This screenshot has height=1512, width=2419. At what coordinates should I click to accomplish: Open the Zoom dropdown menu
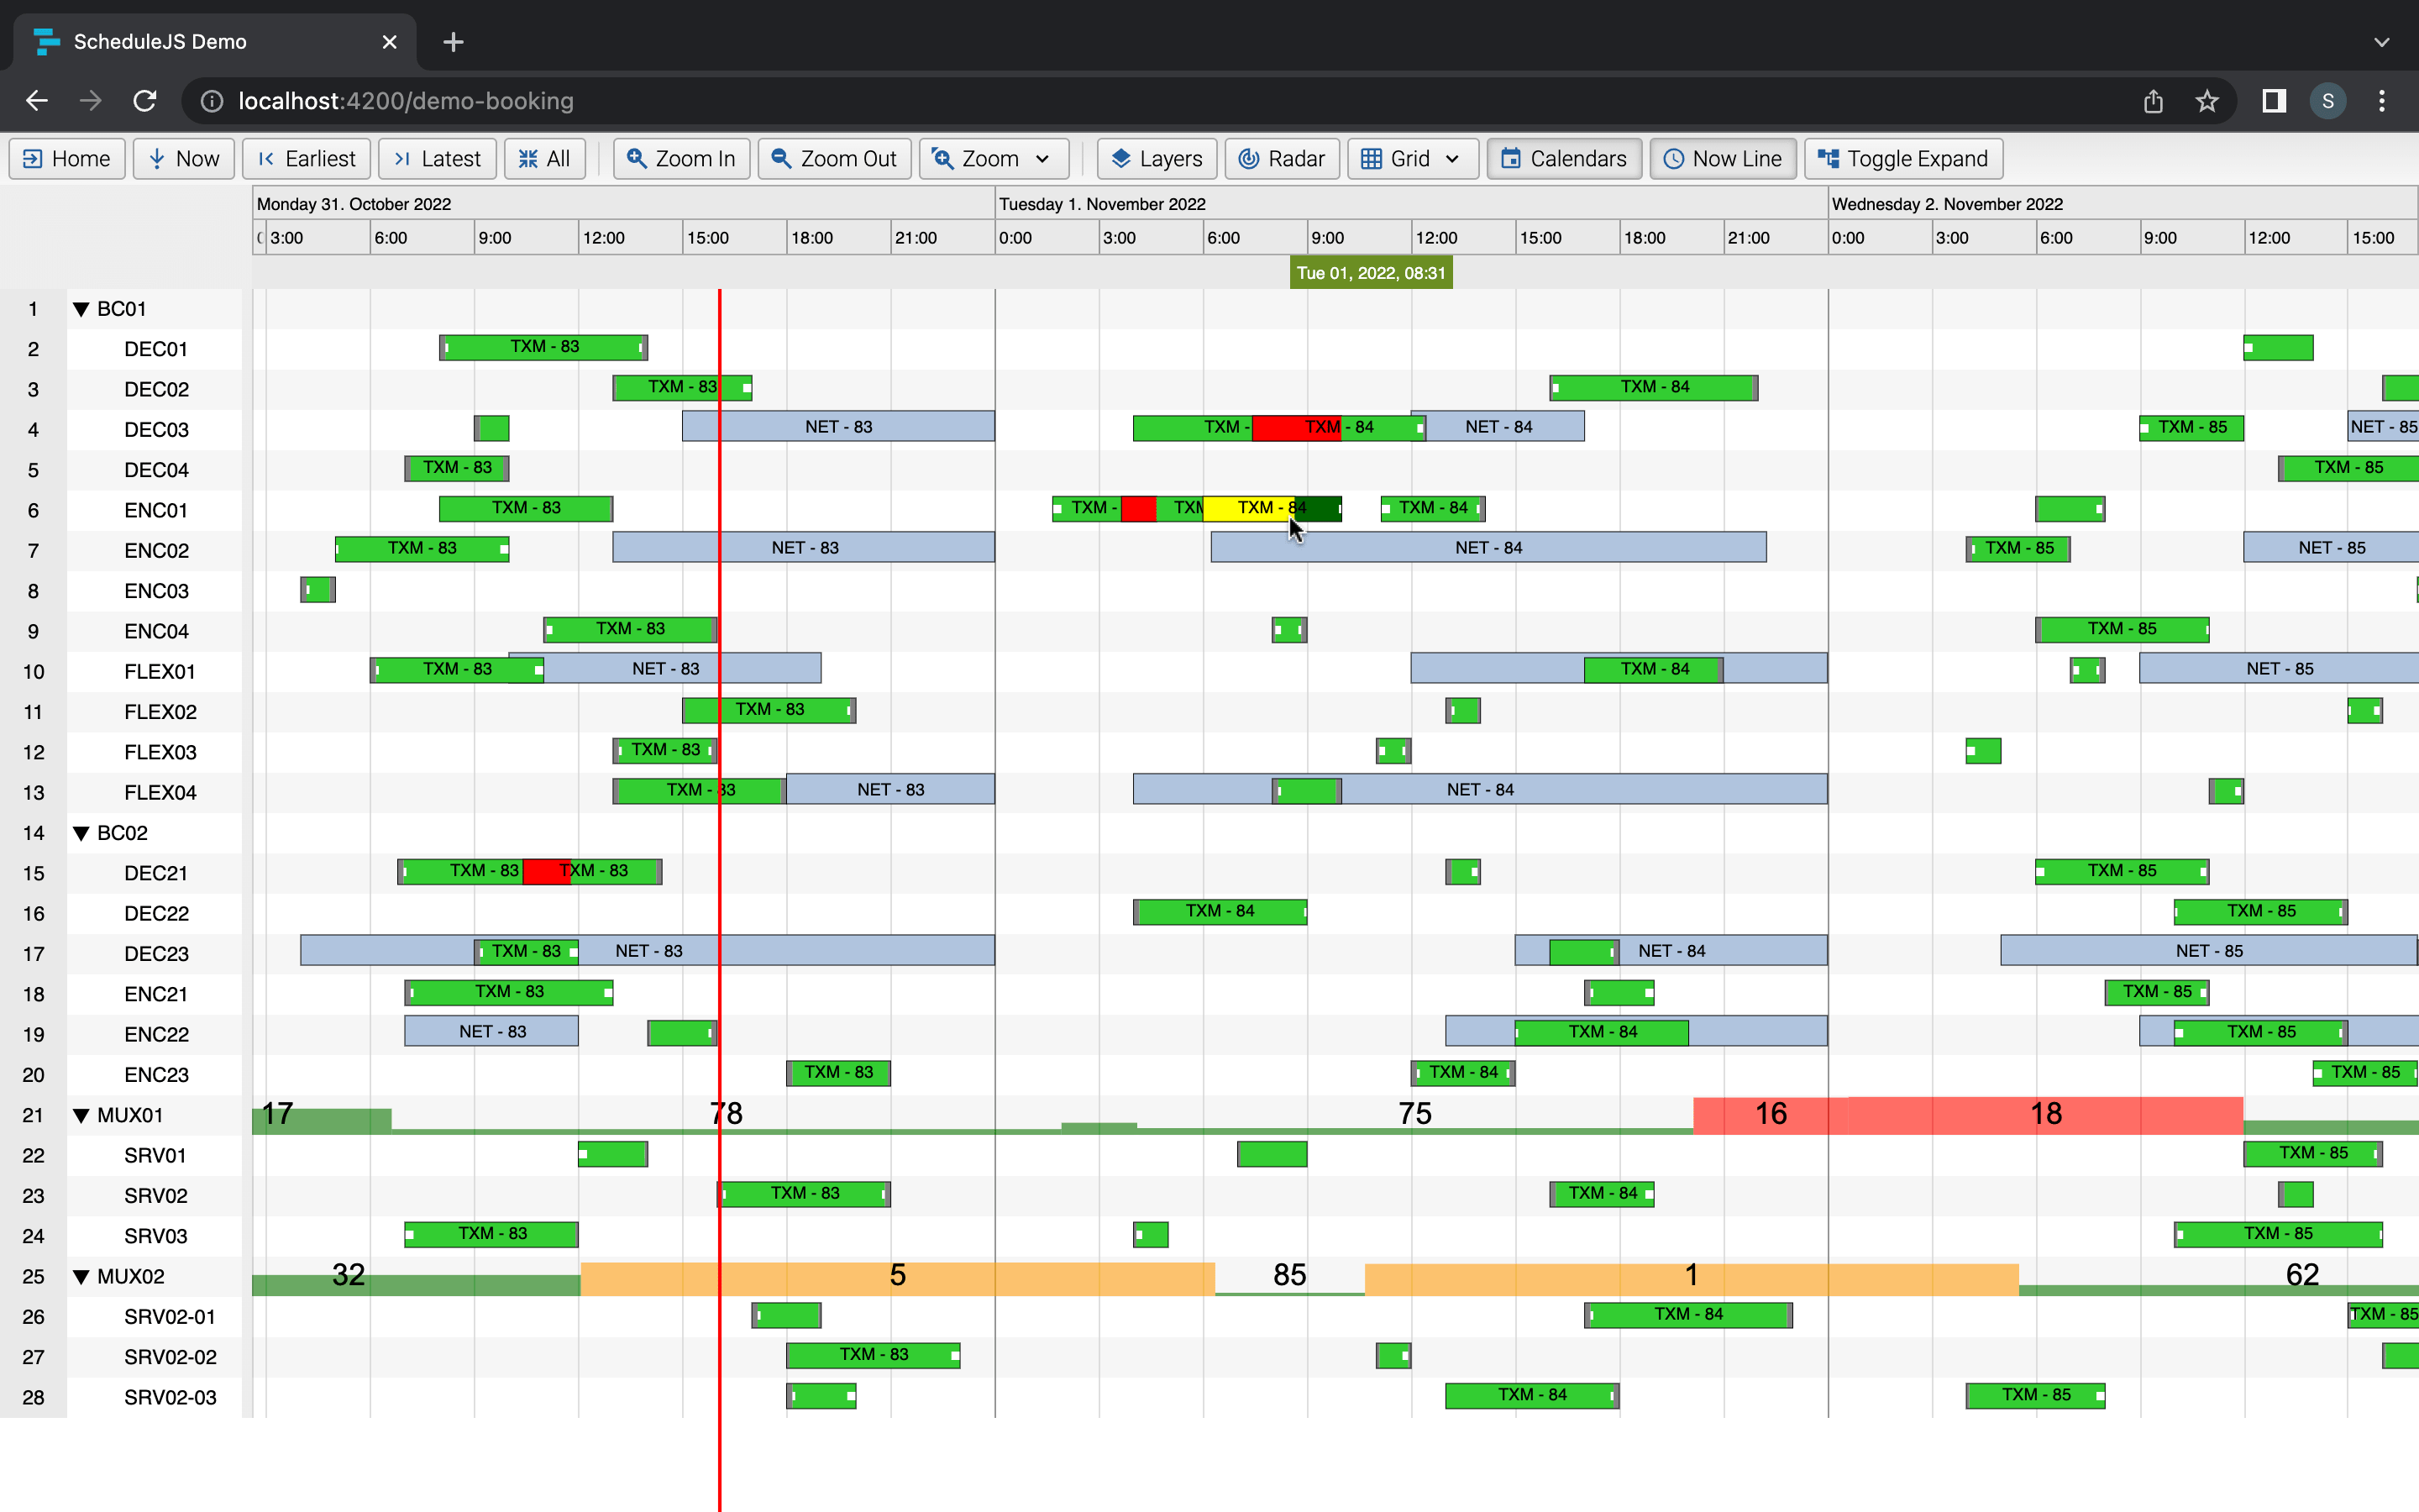pyautogui.click(x=1042, y=158)
